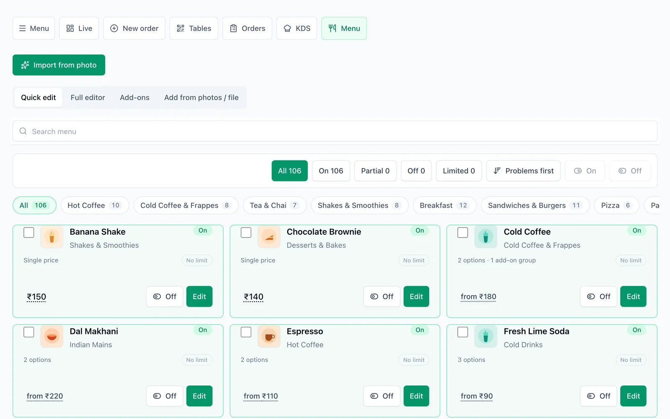Show Limited 0 items filter

click(x=459, y=171)
